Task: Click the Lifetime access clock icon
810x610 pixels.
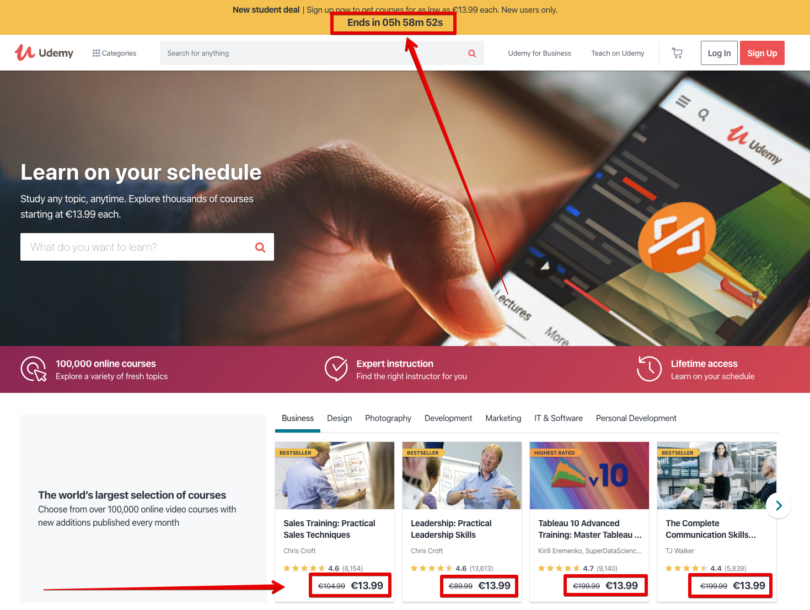Action: (649, 369)
